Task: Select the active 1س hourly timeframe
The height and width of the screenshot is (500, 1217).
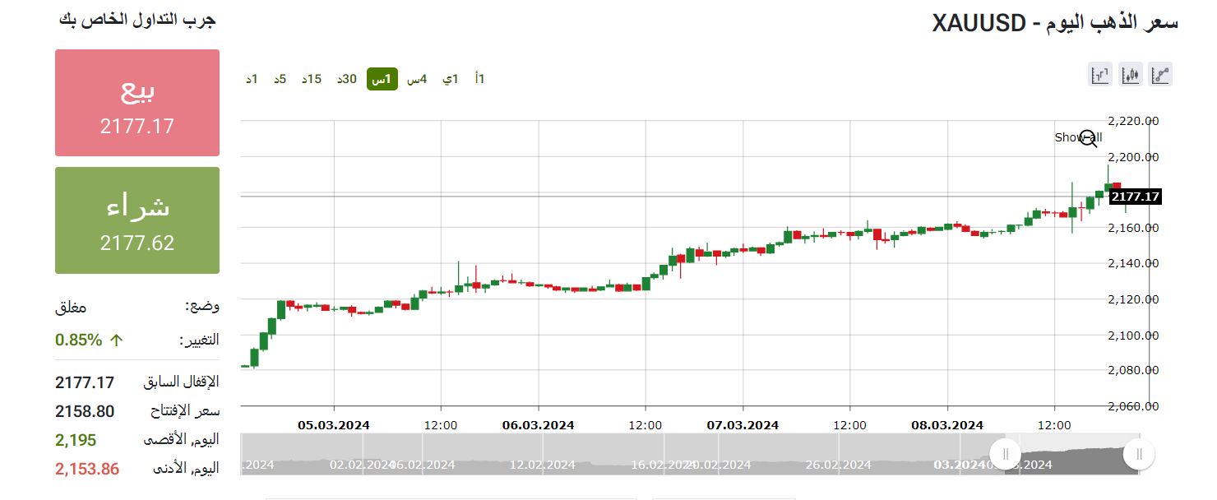Action: click(382, 79)
